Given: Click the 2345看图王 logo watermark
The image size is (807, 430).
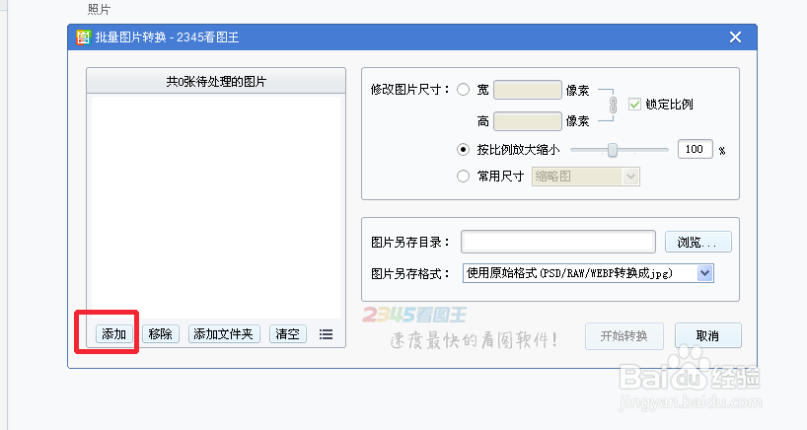Looking at the screenshot, I should point(414,315).
